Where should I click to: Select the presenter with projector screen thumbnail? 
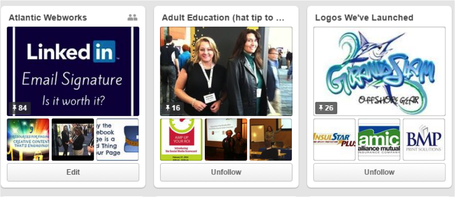pyautogui.click(x=270, y=139)
